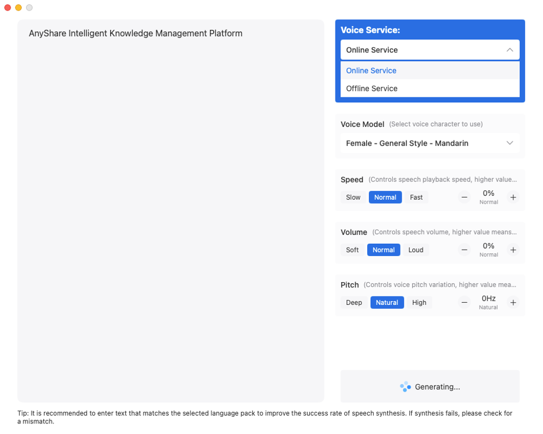The width and height of the screenshot is (543, 434).
Task: Click the Generating button
Action: (430, 387)
